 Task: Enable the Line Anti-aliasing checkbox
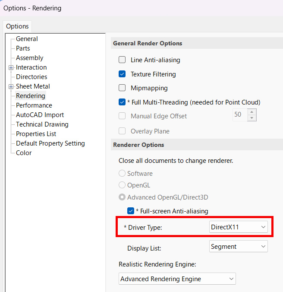point(122,60)
